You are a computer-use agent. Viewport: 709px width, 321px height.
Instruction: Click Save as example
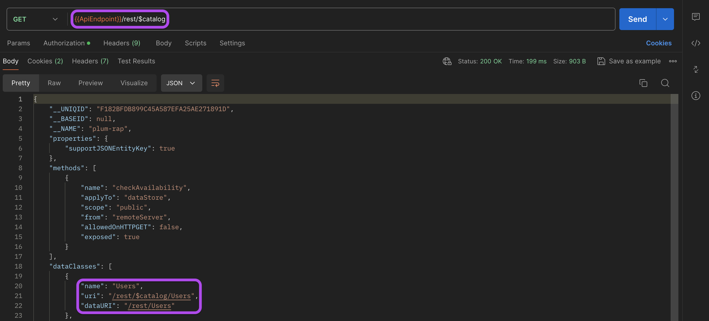634,61
